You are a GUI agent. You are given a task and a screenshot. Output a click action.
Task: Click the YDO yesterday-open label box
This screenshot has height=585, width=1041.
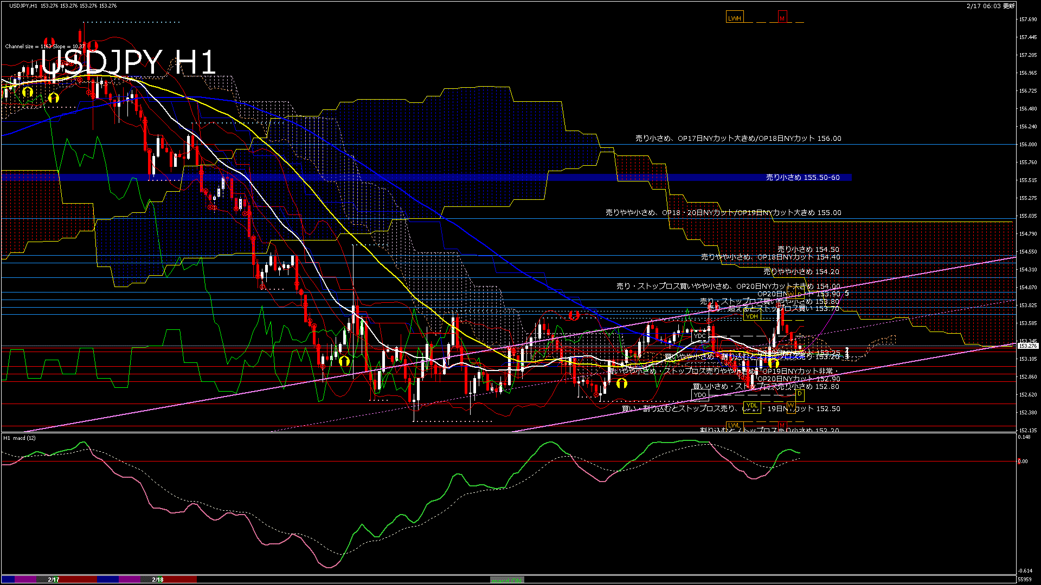coord(699,395)
